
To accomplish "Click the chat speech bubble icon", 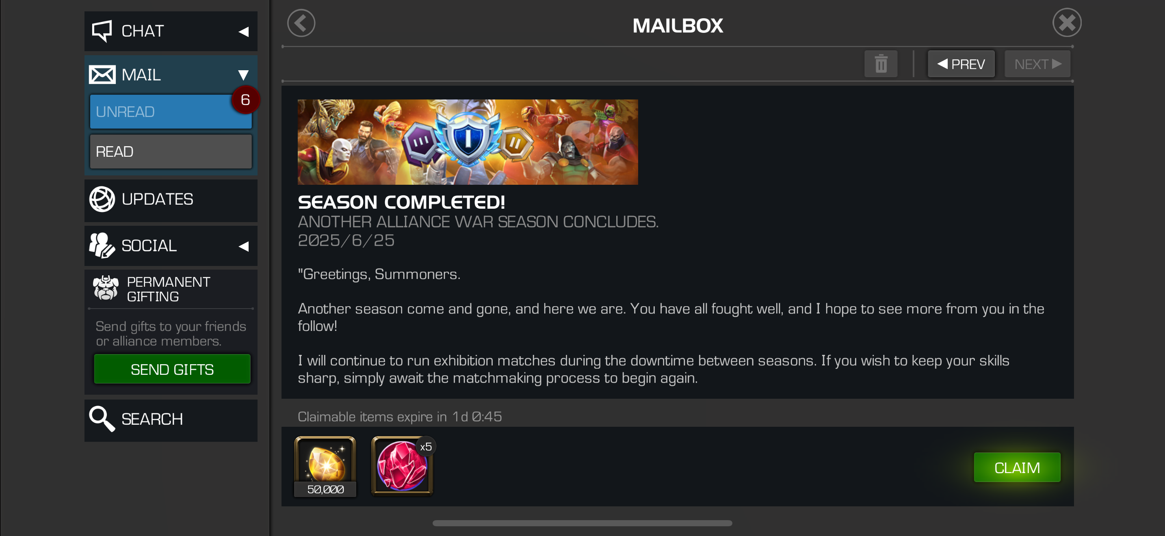I will tap(102, 31).
